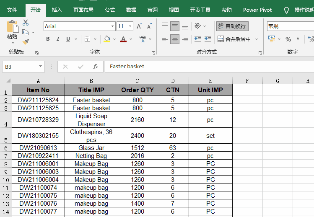Screen dimensions: 314x217
Task: Decrease font size with small A
Action: tap(149, 26)
